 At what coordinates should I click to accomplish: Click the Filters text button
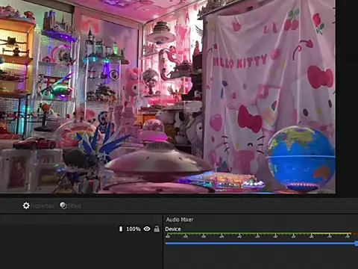click(x=75, y=206)
